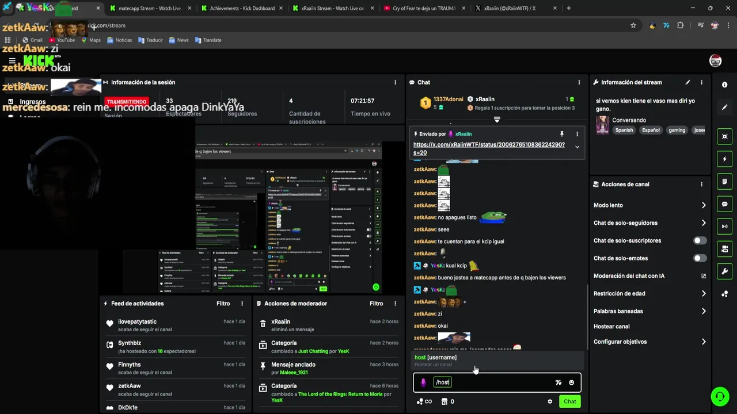The width and height of the screenshot is (737, 414).
Task: Open the hamburger menu next to Kick logo
Action: (12, 61)
